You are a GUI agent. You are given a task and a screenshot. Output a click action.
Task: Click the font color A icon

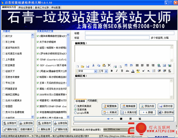[x=133, y=71]
